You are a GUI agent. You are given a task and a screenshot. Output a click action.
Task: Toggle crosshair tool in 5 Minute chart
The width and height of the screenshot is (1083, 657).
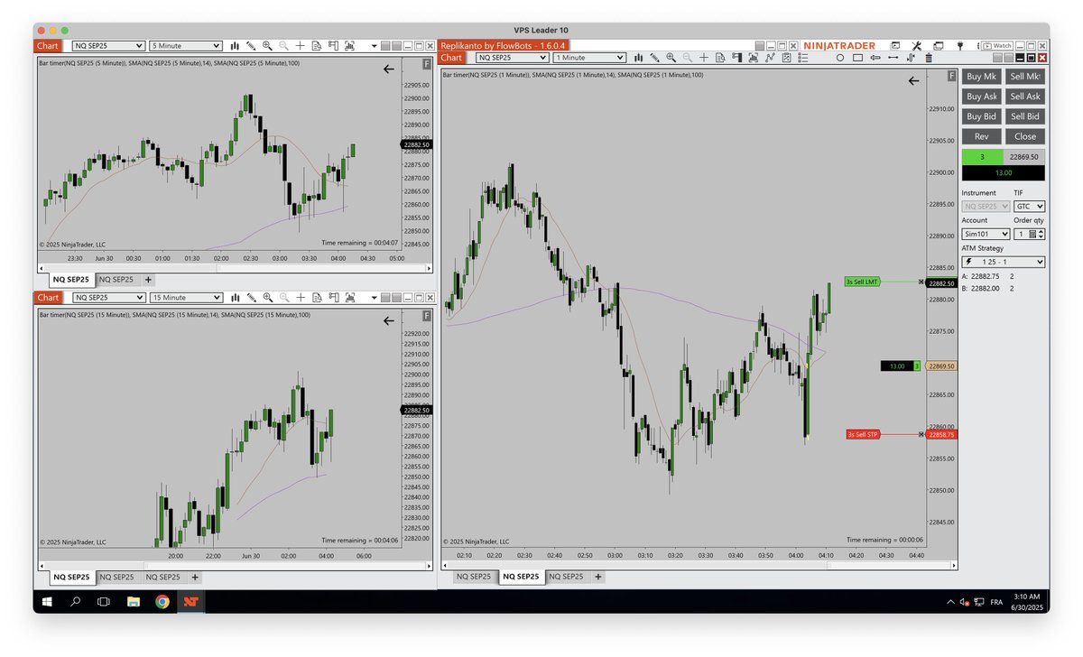point(300,45)
